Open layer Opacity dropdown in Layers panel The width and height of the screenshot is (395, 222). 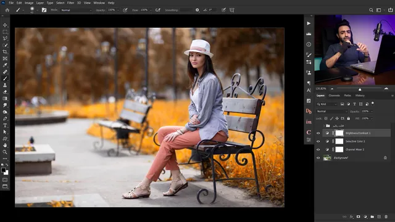(372, 111)
